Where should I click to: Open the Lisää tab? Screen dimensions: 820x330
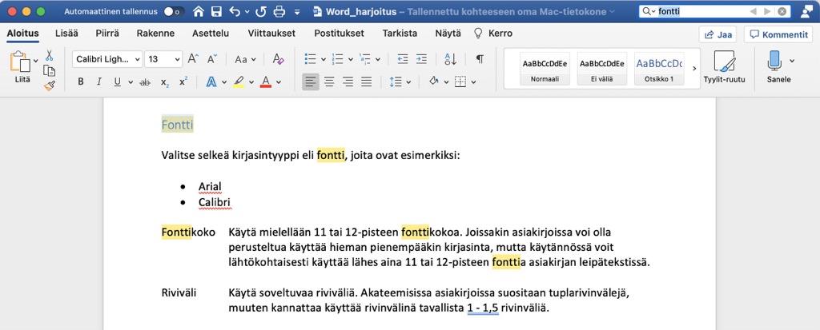click(x=67, y=34)
